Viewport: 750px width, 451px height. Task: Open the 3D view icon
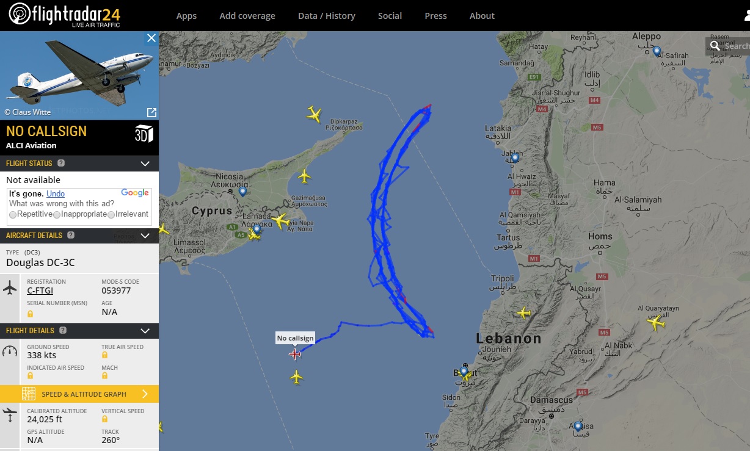144,134
